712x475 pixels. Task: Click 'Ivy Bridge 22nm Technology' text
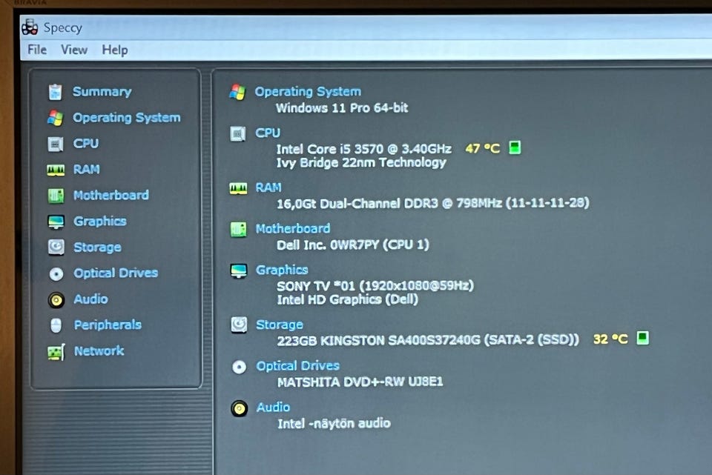click(x=361, y=162)
